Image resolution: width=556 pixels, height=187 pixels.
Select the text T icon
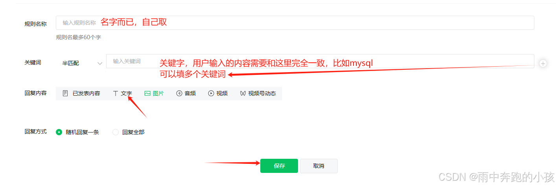[116, 93]
